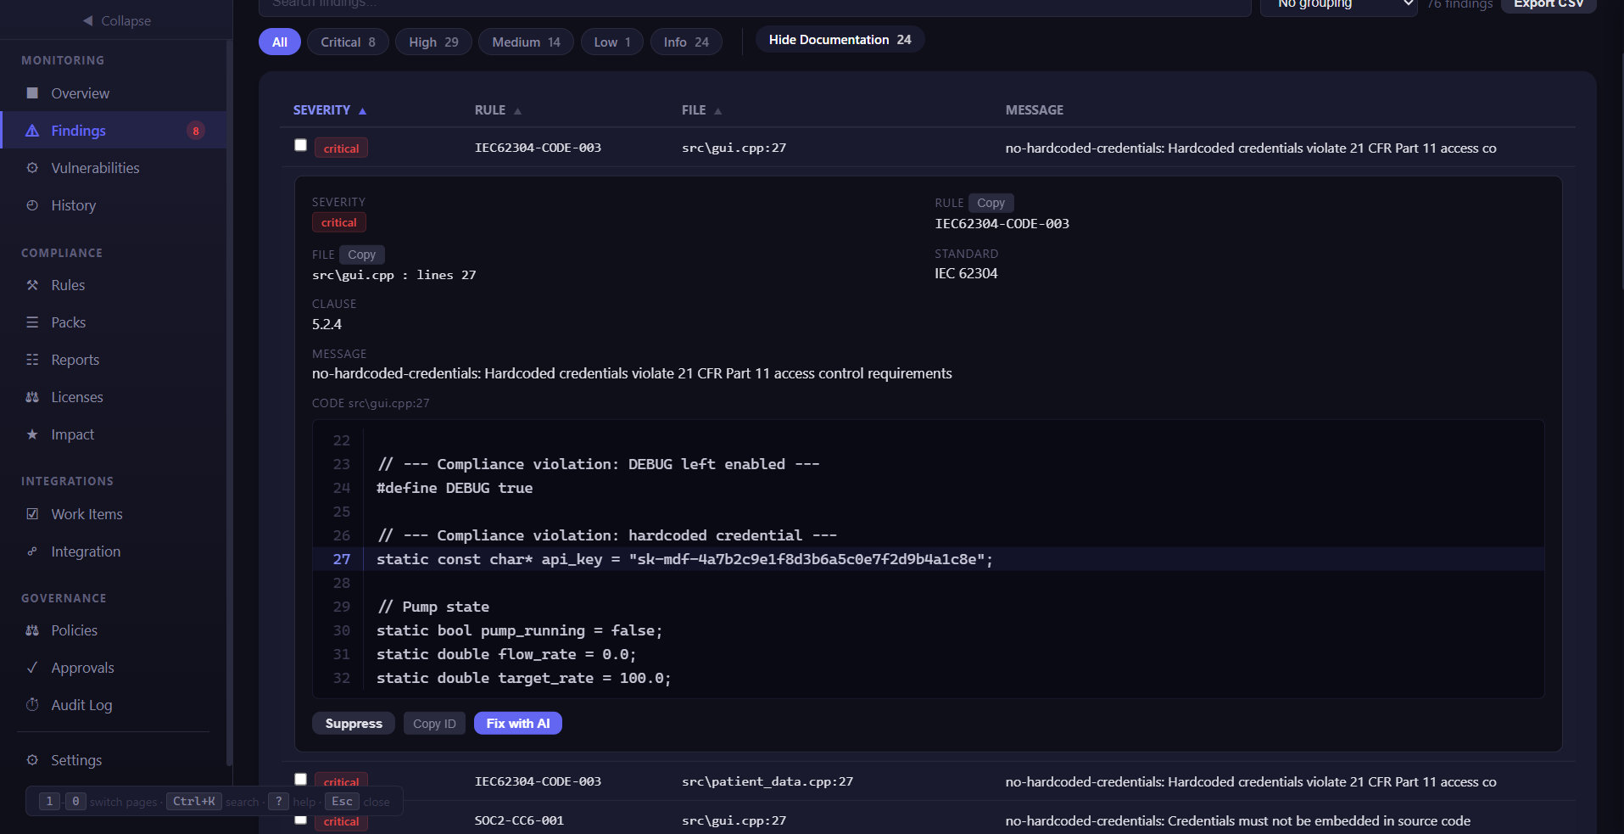
Task: Switch to the Critical severity filter
Action: [x=347, y=41]
